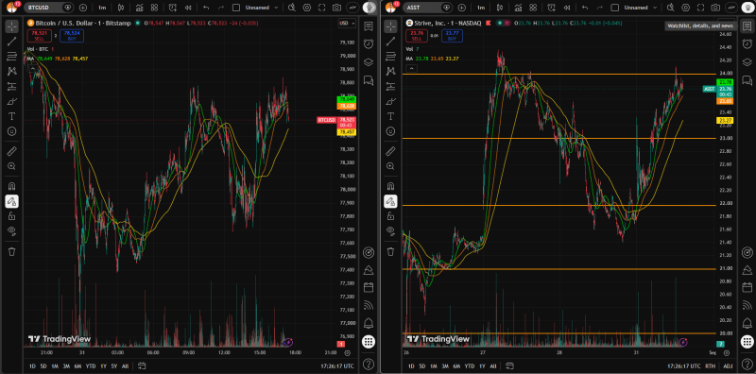Toggle lock all drawings in ASST chart
The height and width of the screenshot is (374, 756).
coord(390,216)
